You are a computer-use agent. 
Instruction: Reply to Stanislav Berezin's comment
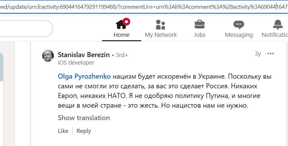[84, 131]
